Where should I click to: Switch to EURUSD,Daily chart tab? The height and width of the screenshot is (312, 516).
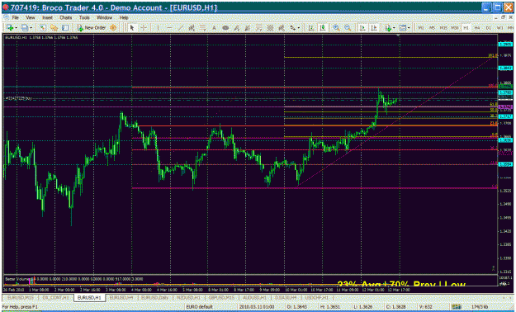coord(154,297)
